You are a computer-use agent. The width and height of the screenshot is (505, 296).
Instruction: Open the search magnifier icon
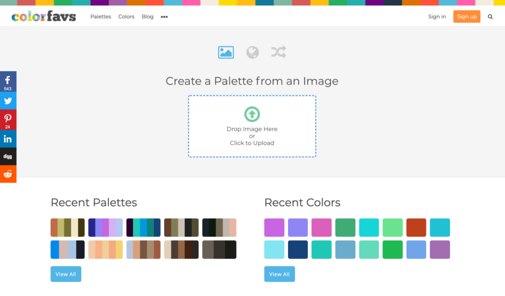490,17
